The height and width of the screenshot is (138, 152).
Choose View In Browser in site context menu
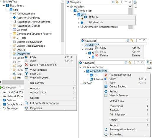pyautogui.click(x=127, y=95)
